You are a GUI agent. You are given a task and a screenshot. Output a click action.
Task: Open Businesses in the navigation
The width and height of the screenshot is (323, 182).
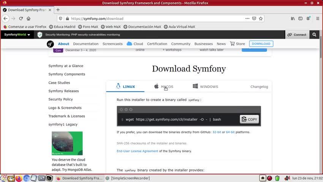tap(204, 44)
